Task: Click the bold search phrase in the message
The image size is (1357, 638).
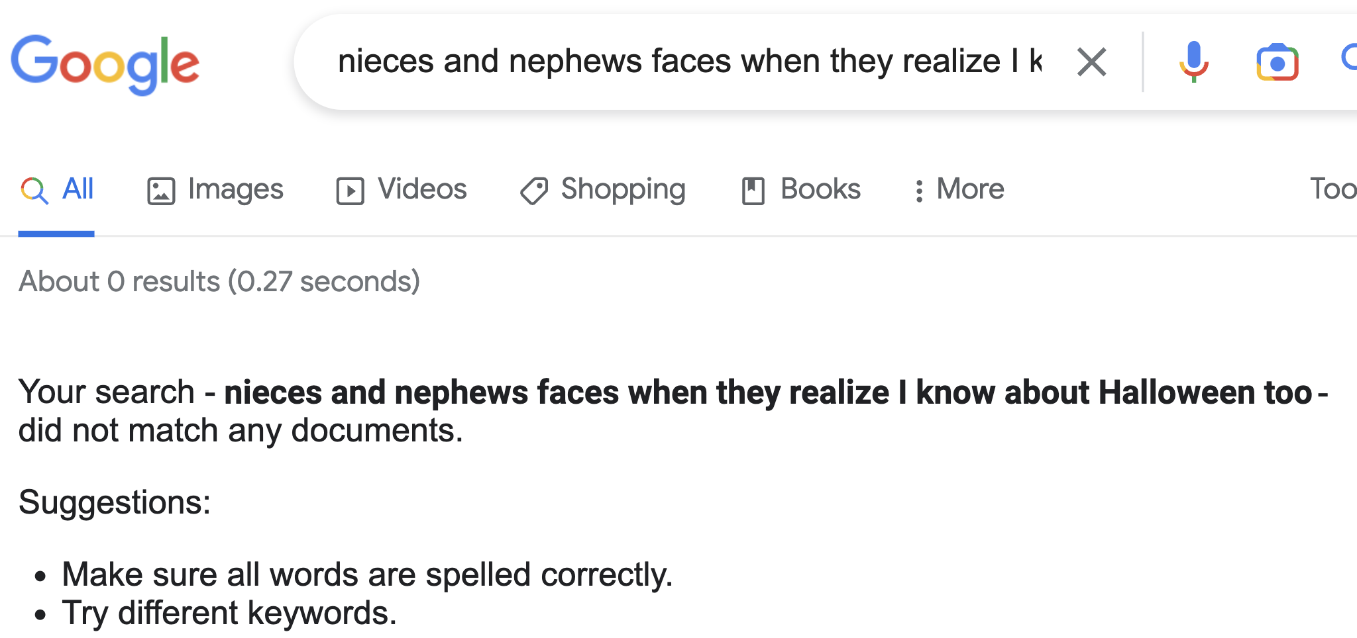Action: pyautogui.click(x=768, y=392)
